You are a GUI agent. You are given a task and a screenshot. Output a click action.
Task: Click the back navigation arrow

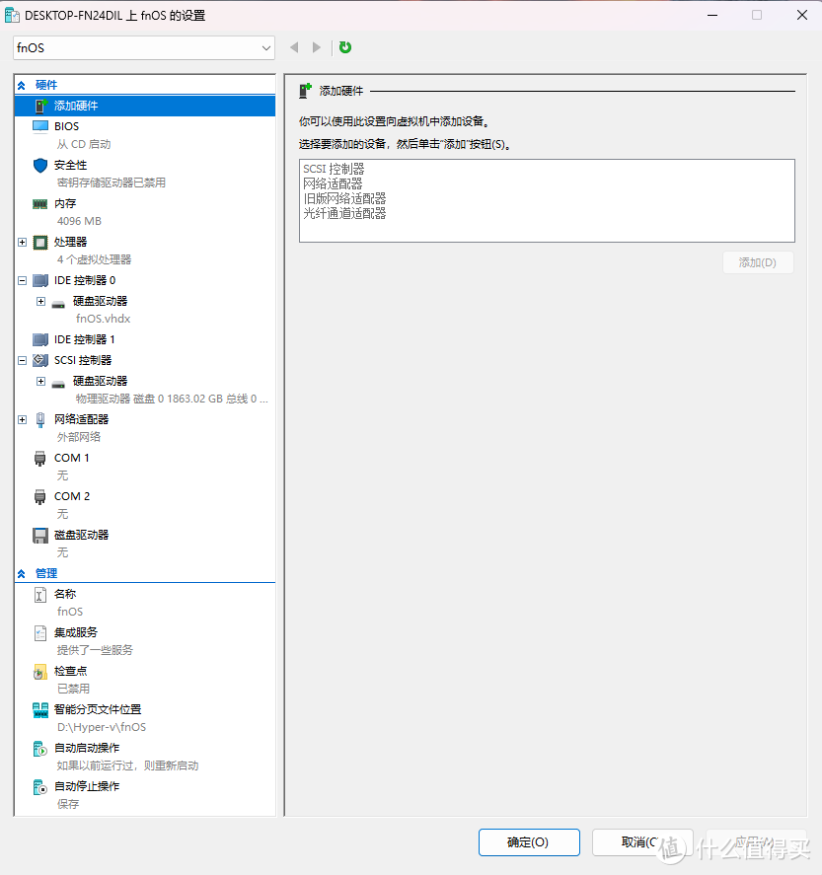coord(294,47)
